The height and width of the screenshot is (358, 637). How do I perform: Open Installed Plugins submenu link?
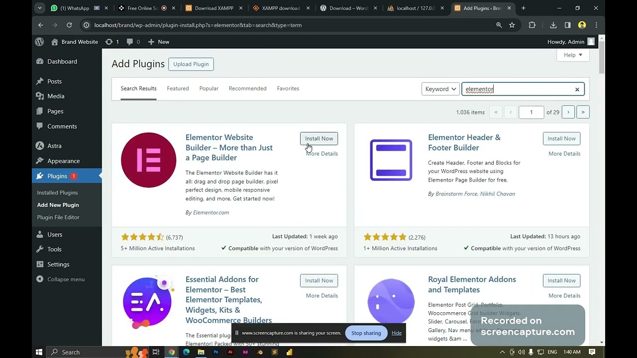point(57,192)
